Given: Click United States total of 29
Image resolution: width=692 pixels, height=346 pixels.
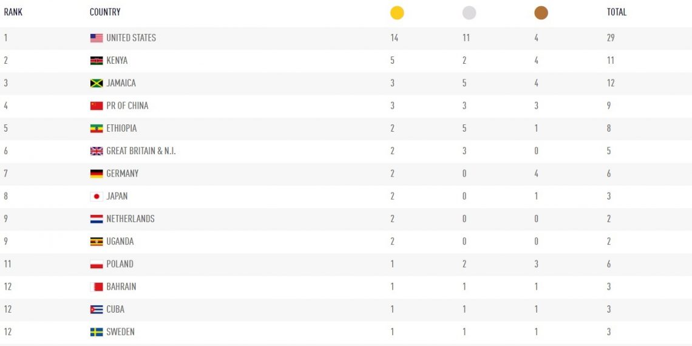Looking at the screenshot, I should [x=611, y=38].
